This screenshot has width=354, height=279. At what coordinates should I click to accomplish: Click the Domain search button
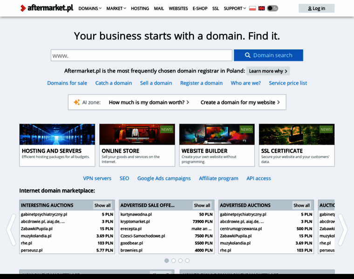coord(268,55)
